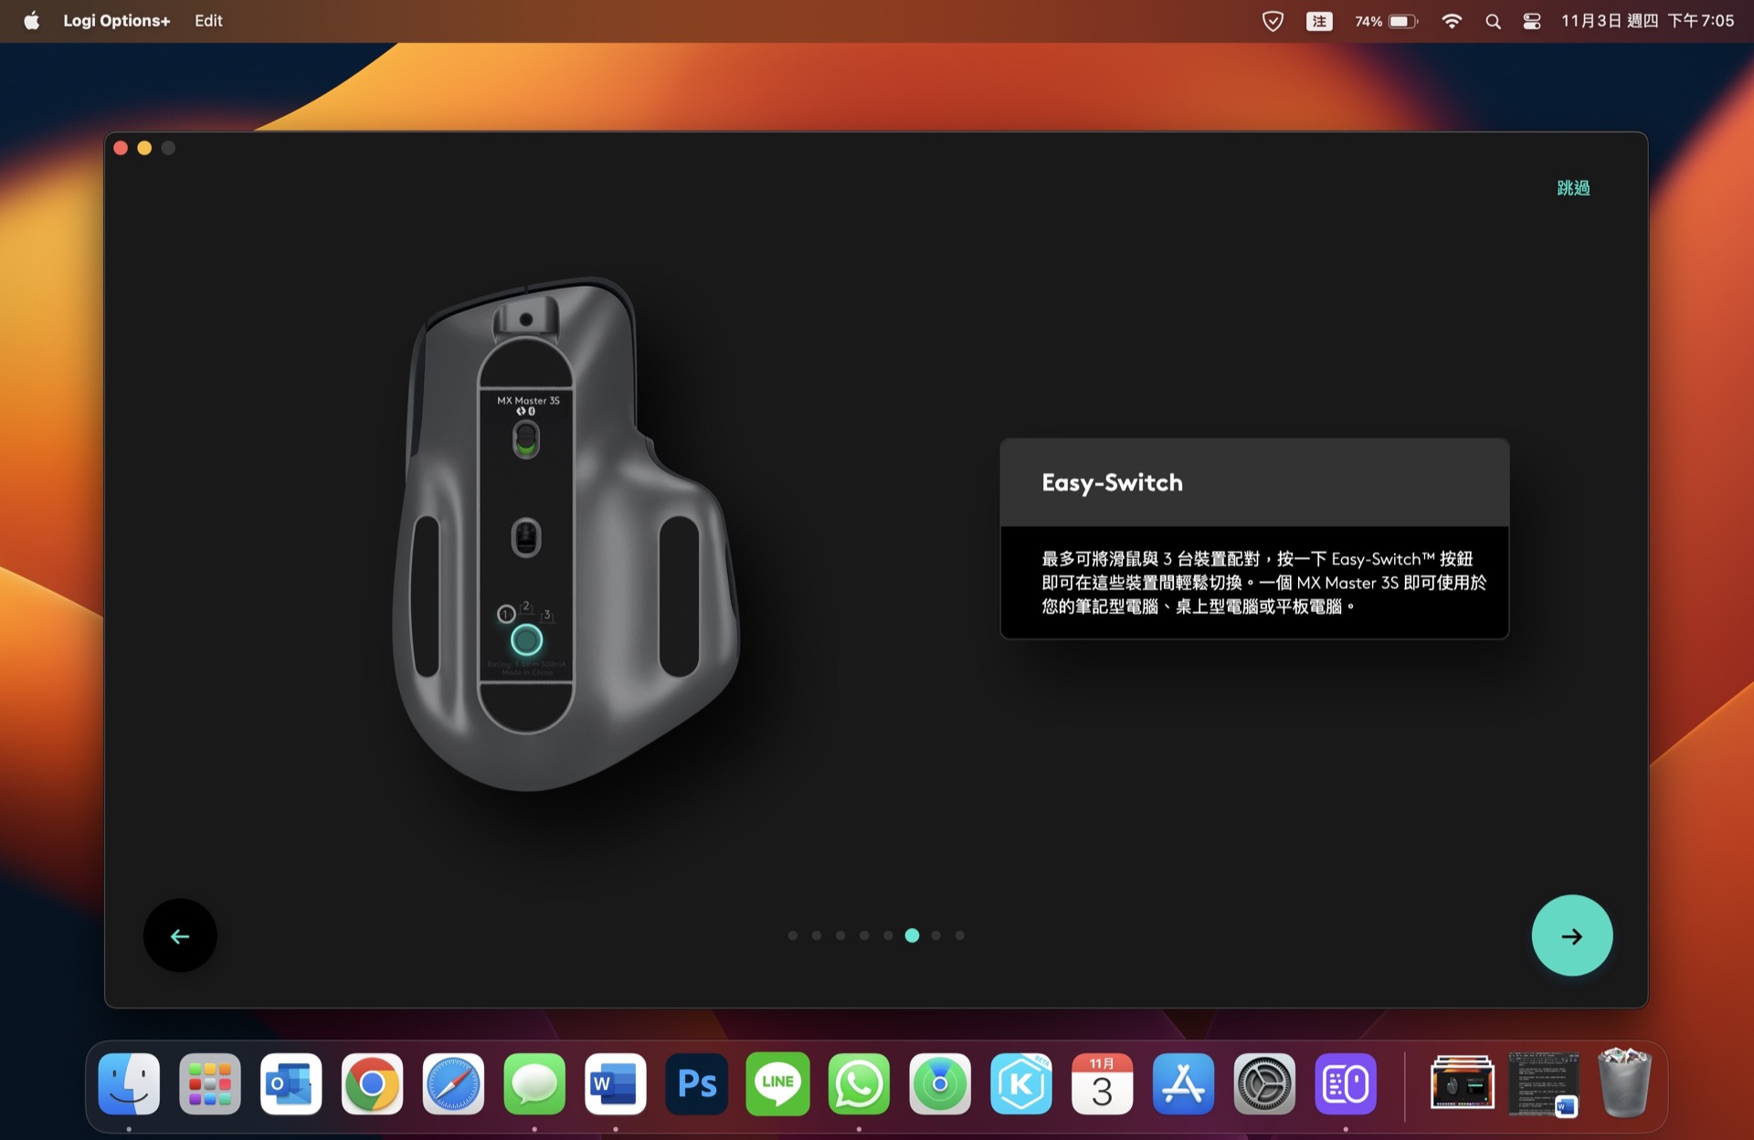Screen dimensions: 1754x1140
Task: Click the date and time in menu bar
Action: click(x=1647, y=21)
